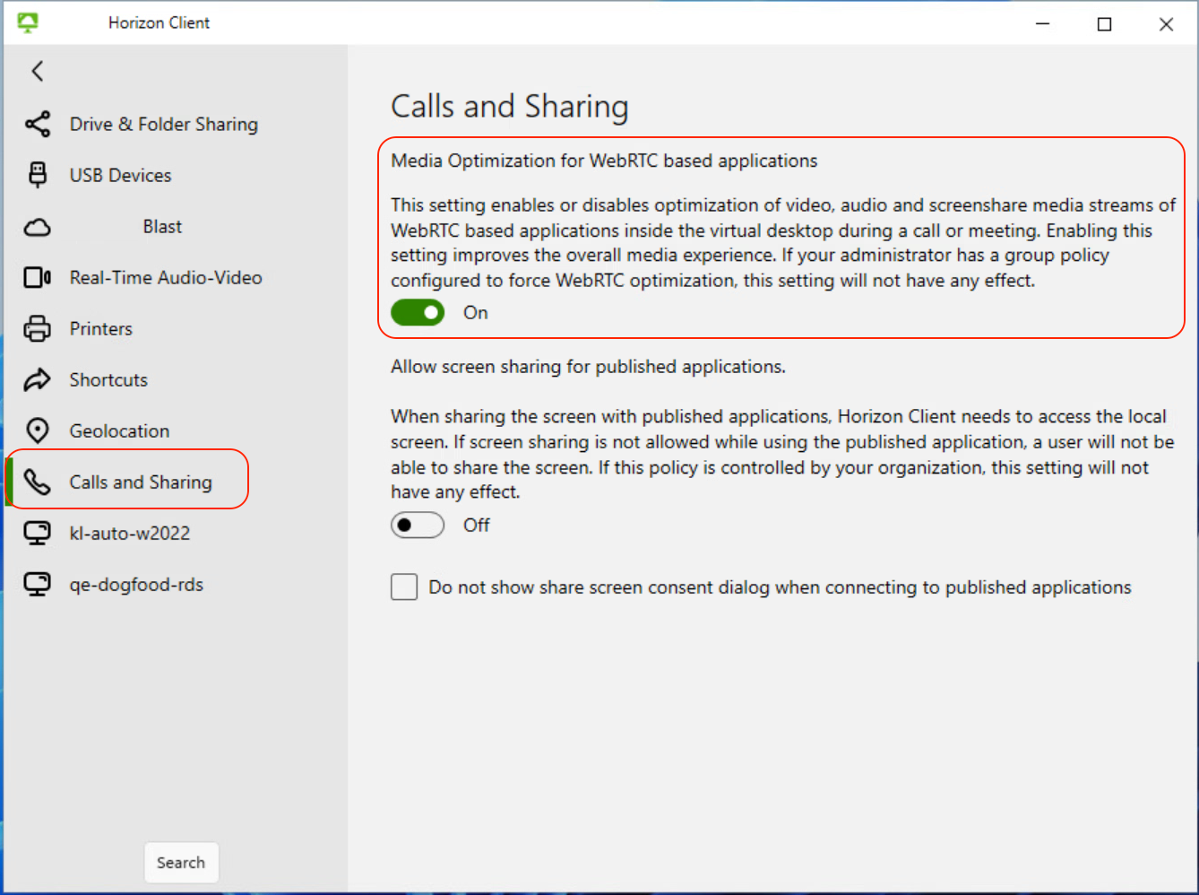This screenshot has width=1199, height=895.
Task: Go to USB Devices settings
Action: click(120, 176)
